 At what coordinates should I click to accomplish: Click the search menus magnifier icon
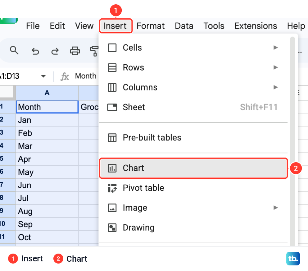pyautogui.click(x=14, y=51)
